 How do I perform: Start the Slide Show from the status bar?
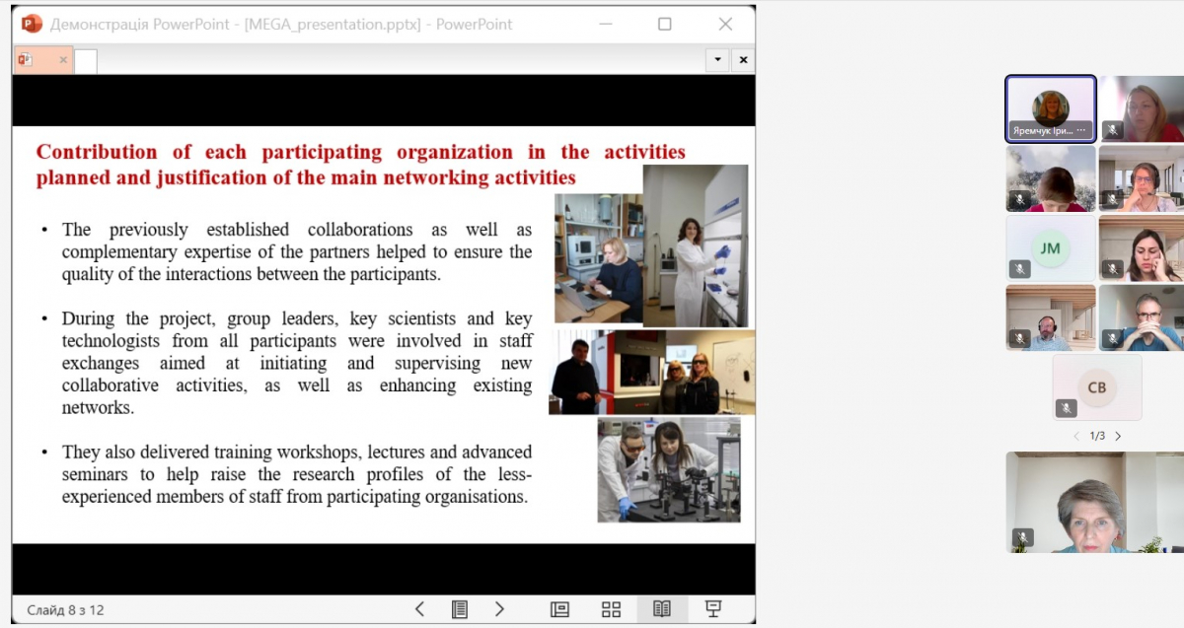coord(713,609)
